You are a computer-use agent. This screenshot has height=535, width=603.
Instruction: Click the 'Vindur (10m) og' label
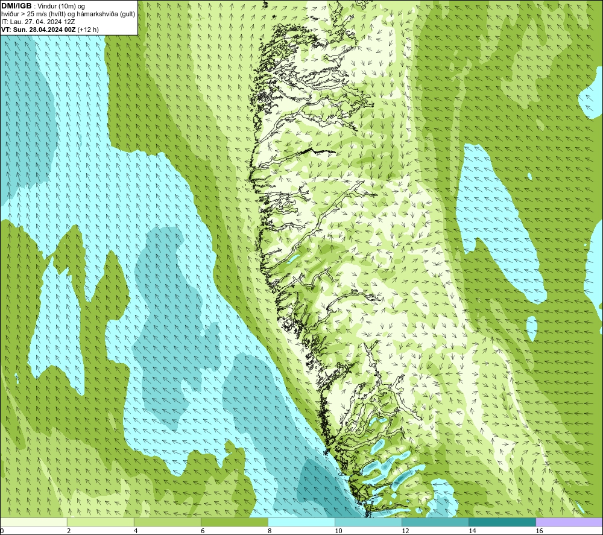click(61, 6)
